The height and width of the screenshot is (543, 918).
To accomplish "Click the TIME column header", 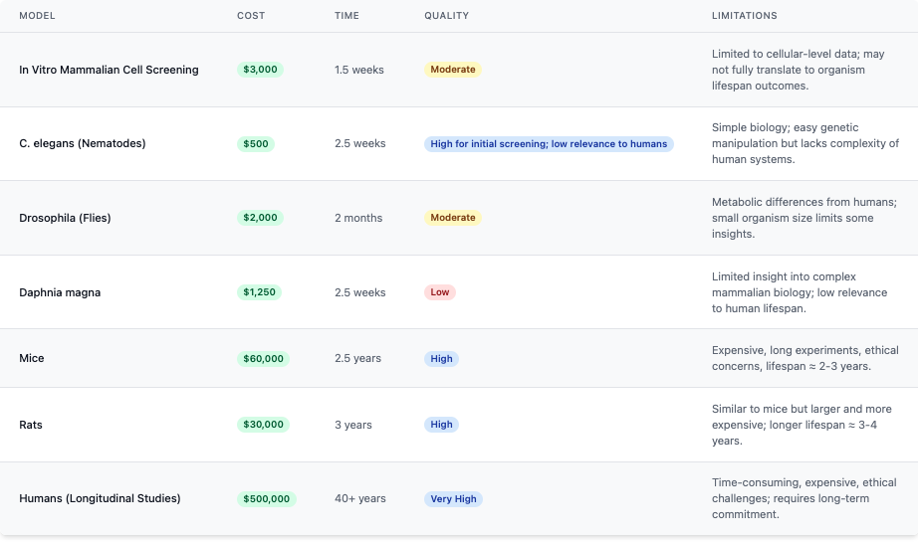I will tap(346, 16).
